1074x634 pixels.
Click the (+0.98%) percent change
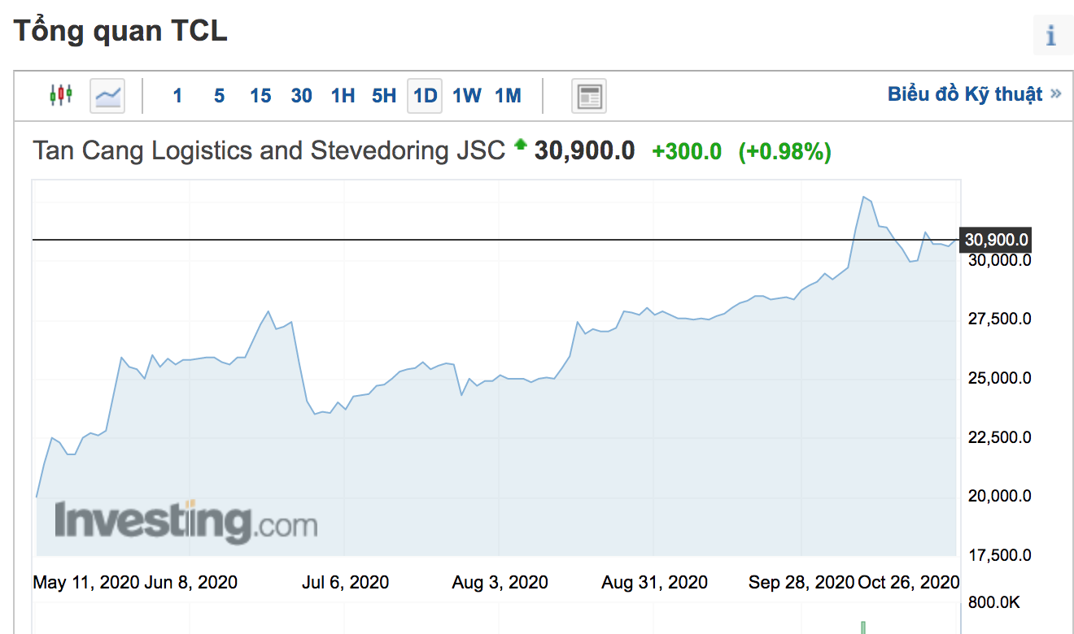pyautogui.click(x=784, y=151)
